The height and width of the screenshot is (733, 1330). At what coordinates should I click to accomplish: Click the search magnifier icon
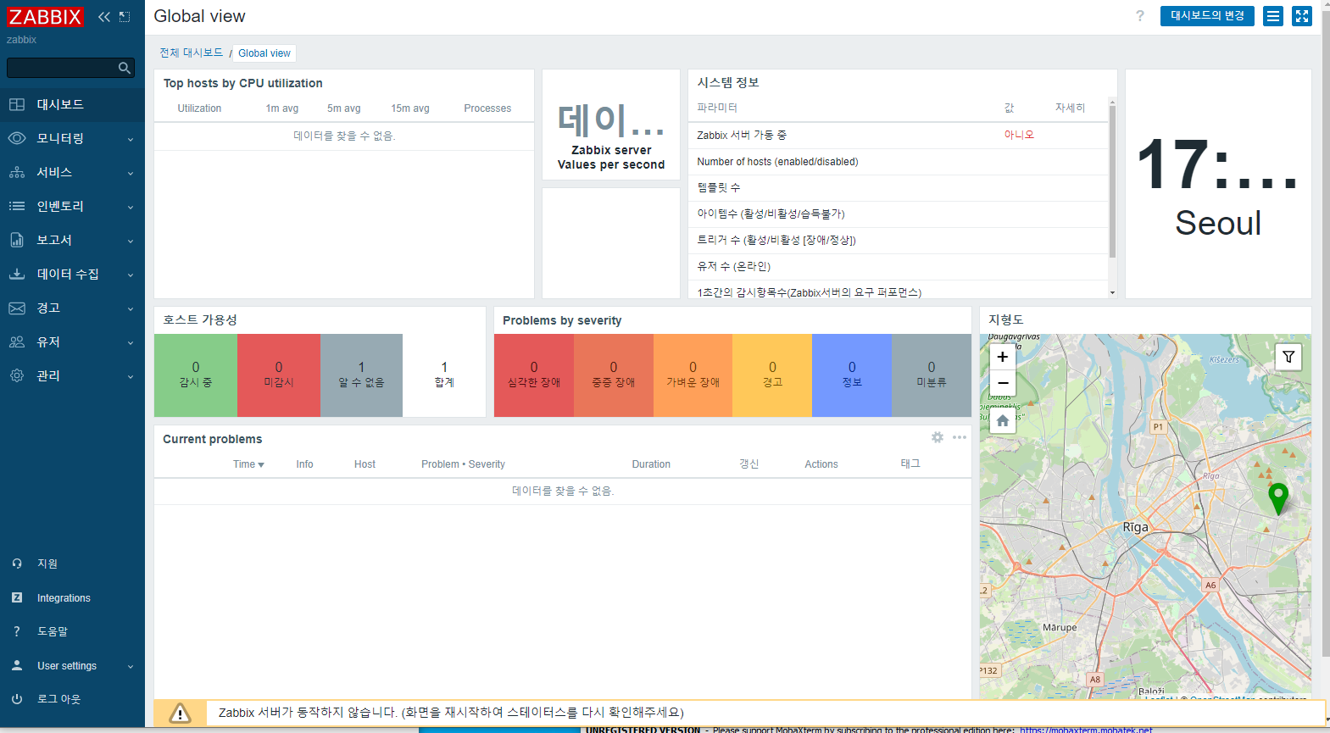tap(125, 68)
